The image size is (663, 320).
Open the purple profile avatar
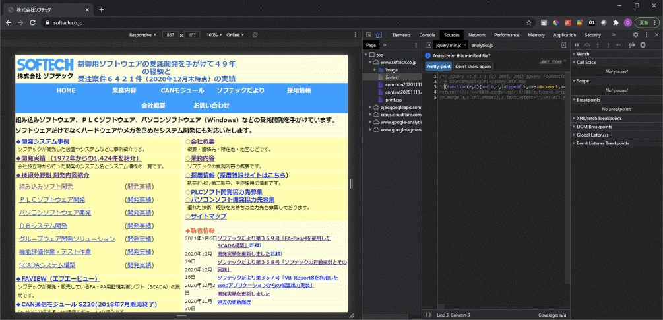click(x=627, y=23)
